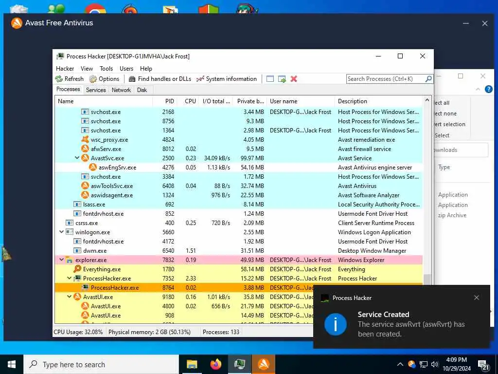Sort by the User name column header

[x=301, y=101]
